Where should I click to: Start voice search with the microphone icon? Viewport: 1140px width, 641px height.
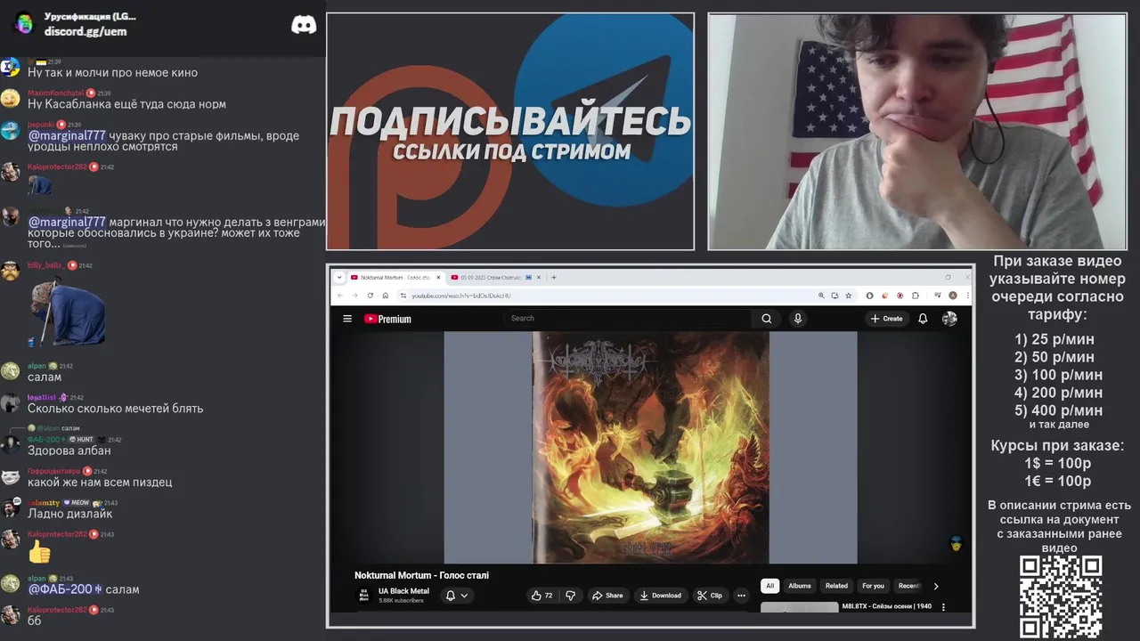point(797,319)
